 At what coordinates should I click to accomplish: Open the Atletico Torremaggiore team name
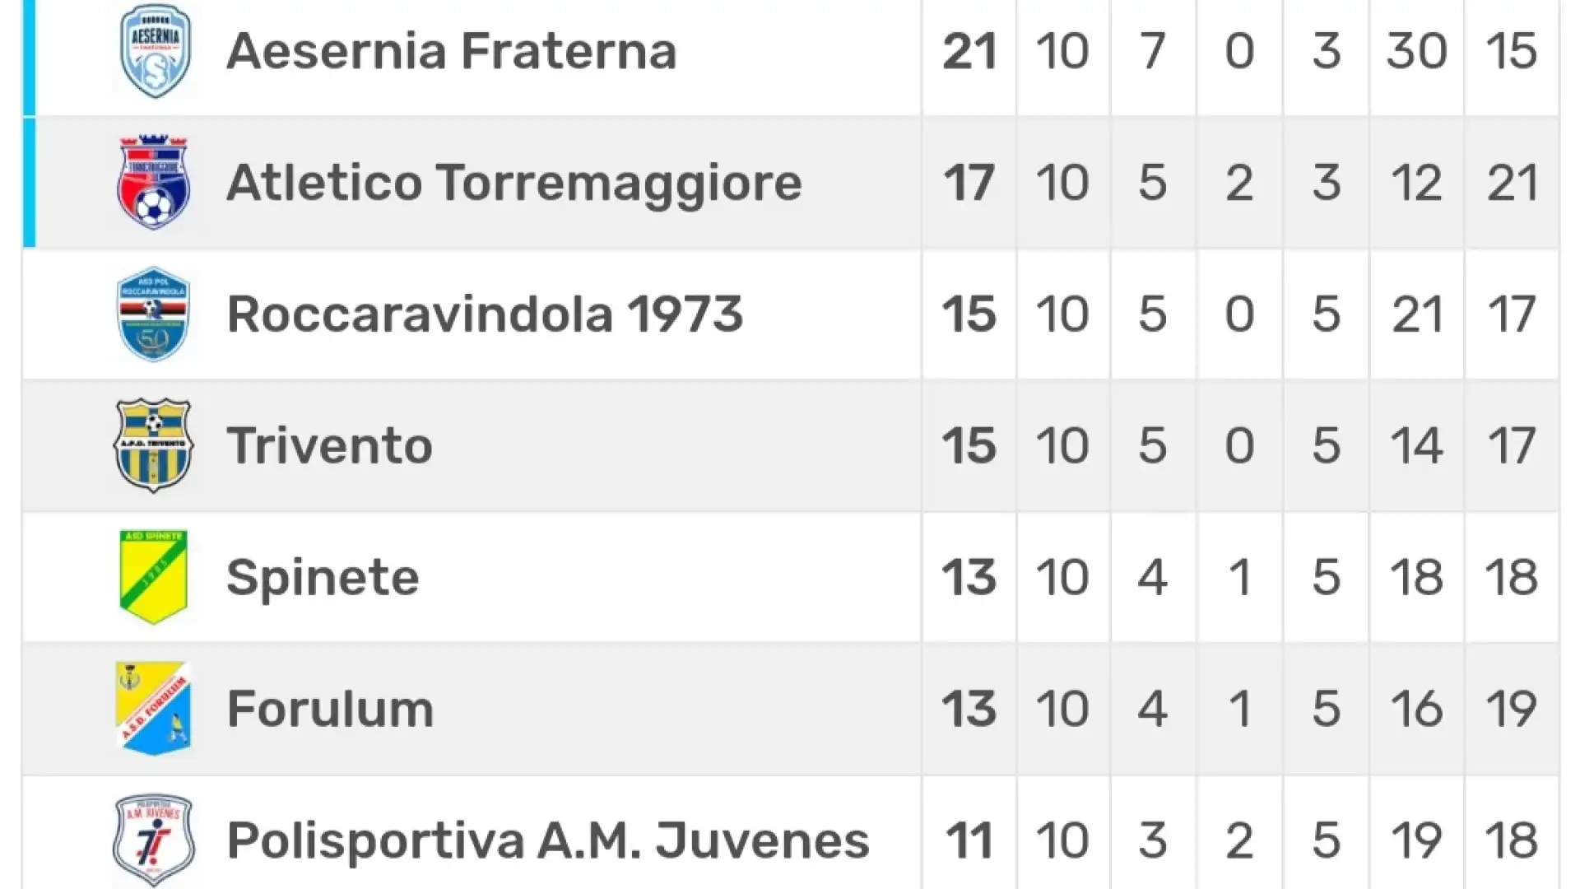[514, 183]
